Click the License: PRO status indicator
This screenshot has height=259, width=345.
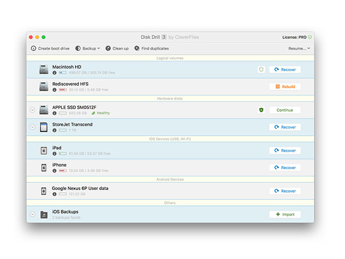pyautogui.click(x=297, y=37)
